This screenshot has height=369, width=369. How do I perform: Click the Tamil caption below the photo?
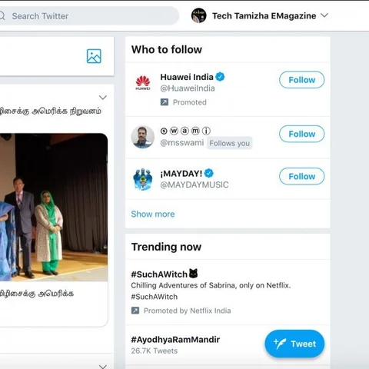(x=37, y=294)
